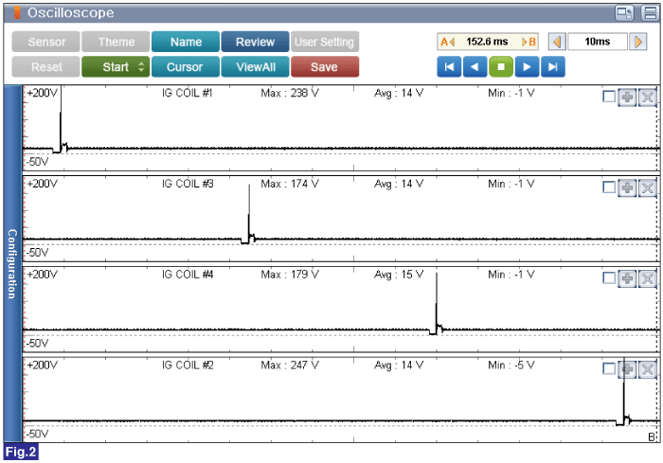Select the IG COIL #3 channel label

pyautogui.click(x=188, y=184)
